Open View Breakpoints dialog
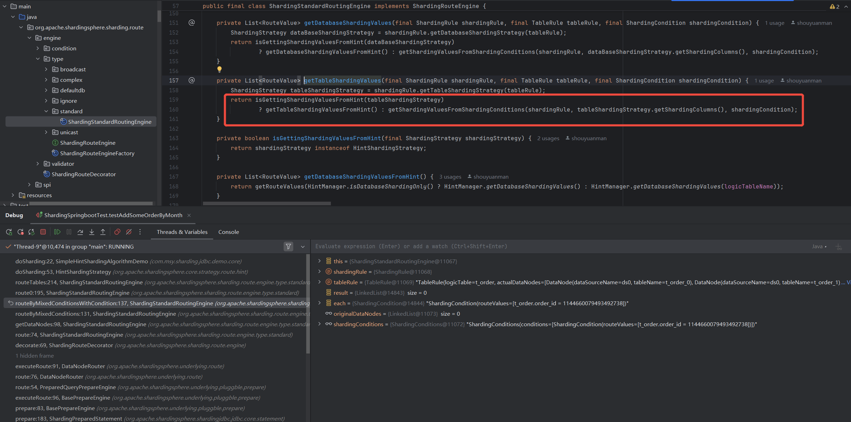Screen dimensions: 851x422 pyautogui.click(x=117, y=232)
